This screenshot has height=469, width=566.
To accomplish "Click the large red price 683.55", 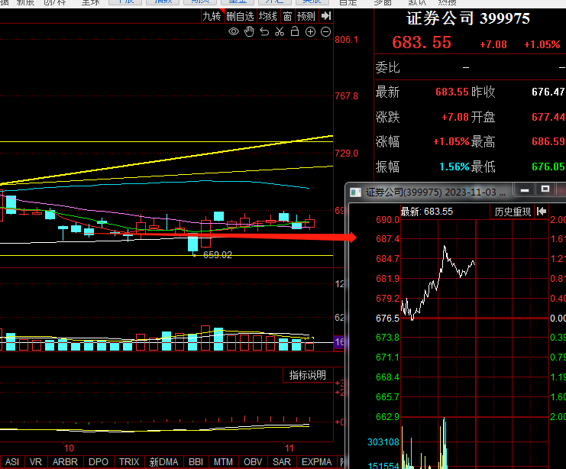I will [422, 42].
